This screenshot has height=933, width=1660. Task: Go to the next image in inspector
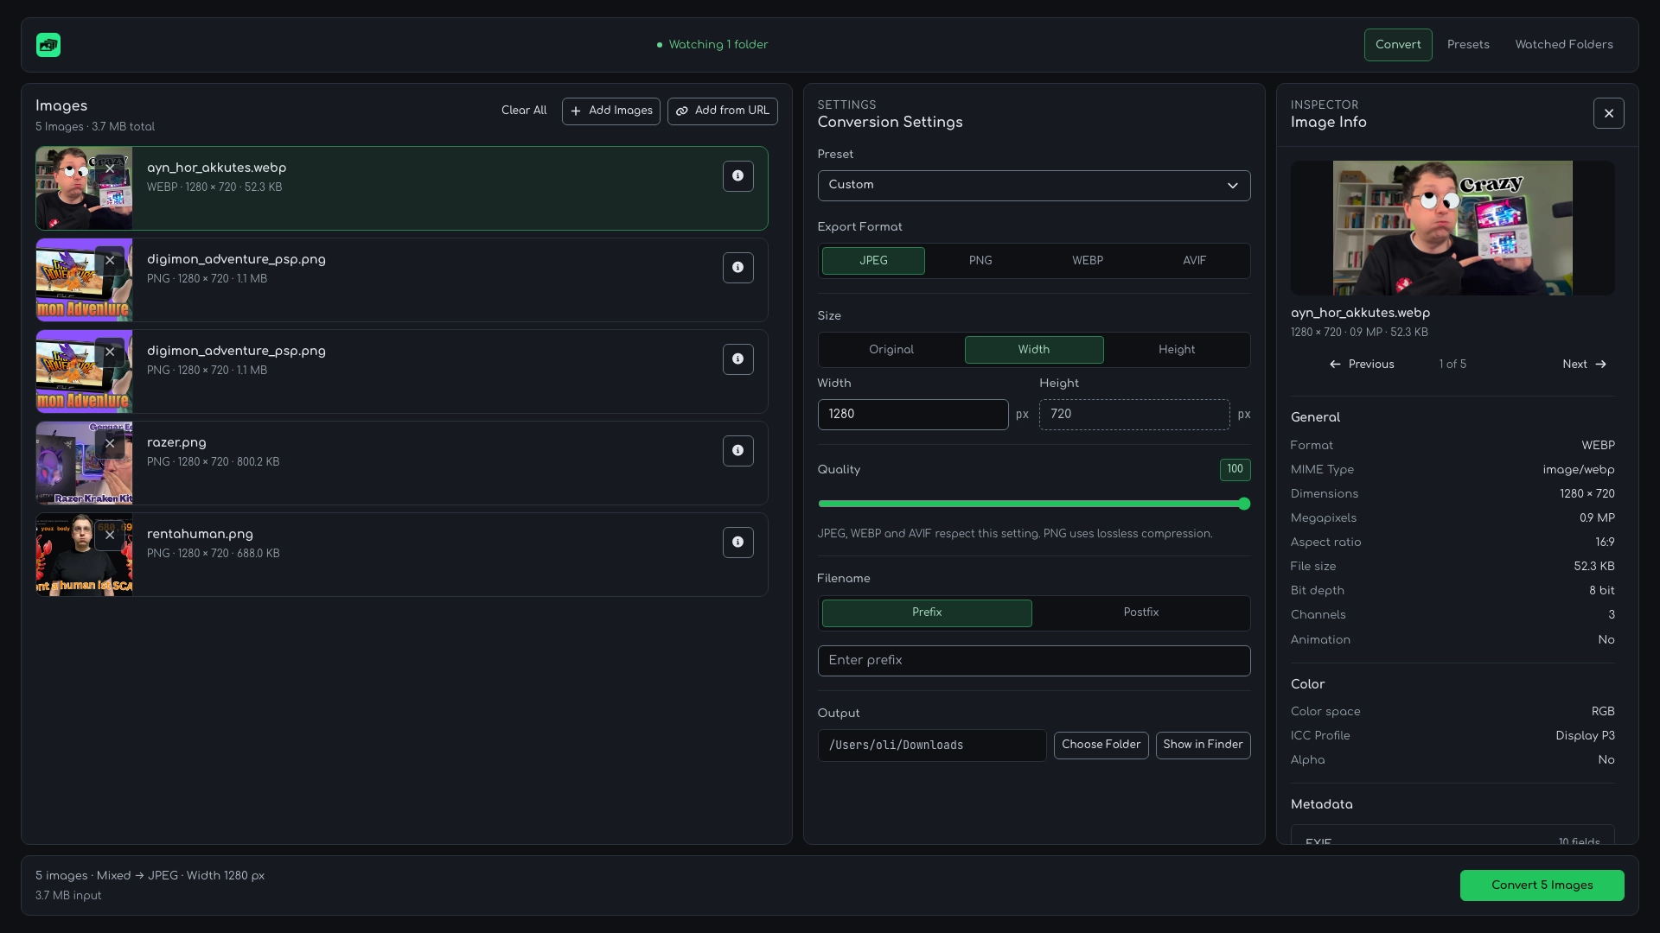(1584, 365)
